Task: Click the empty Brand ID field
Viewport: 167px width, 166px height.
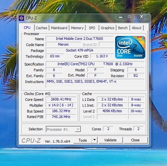Action: tap(106, 44)
